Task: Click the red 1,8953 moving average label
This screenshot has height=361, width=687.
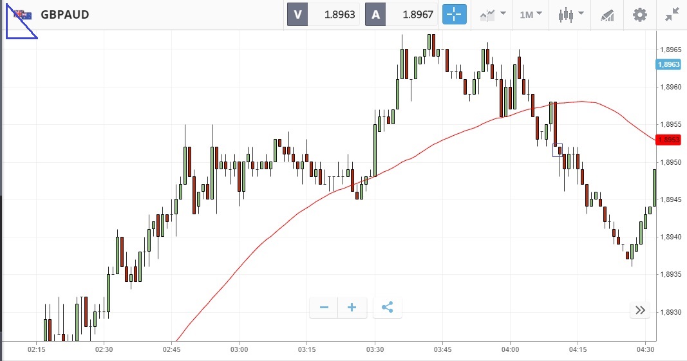Action: 668,140
